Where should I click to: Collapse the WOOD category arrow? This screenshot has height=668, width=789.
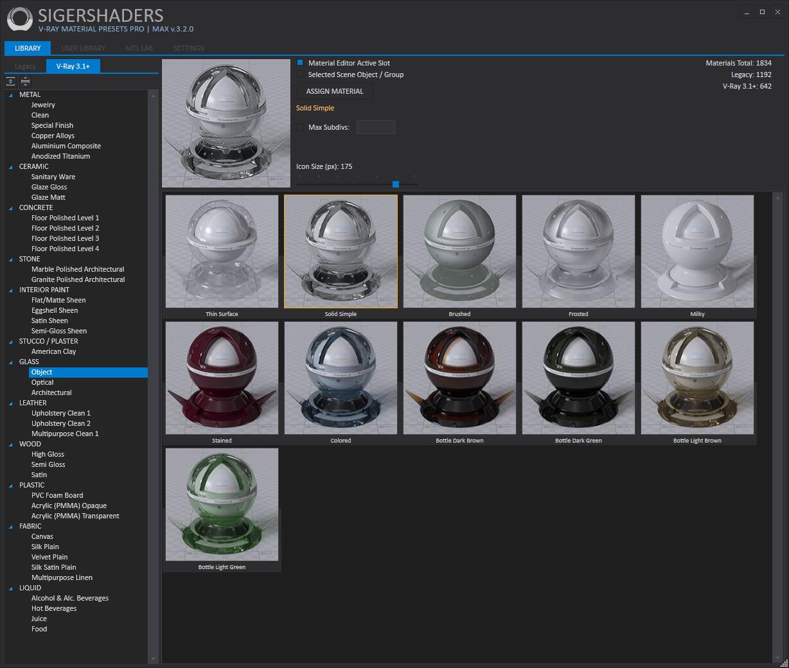coord(11,444)
